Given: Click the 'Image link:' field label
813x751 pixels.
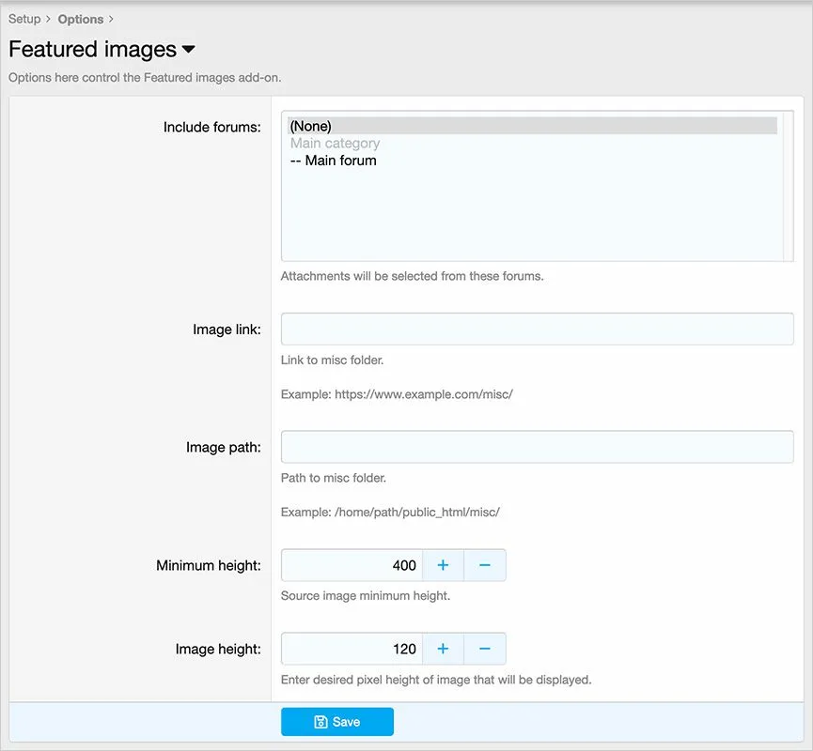Looking at the screenshot, I should [227, 330].
